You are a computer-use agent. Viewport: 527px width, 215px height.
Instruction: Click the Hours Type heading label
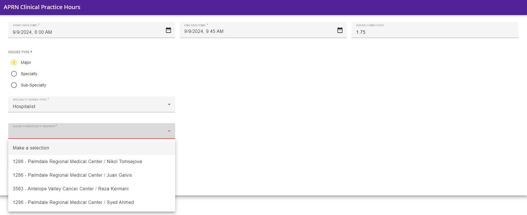[20, 52]
